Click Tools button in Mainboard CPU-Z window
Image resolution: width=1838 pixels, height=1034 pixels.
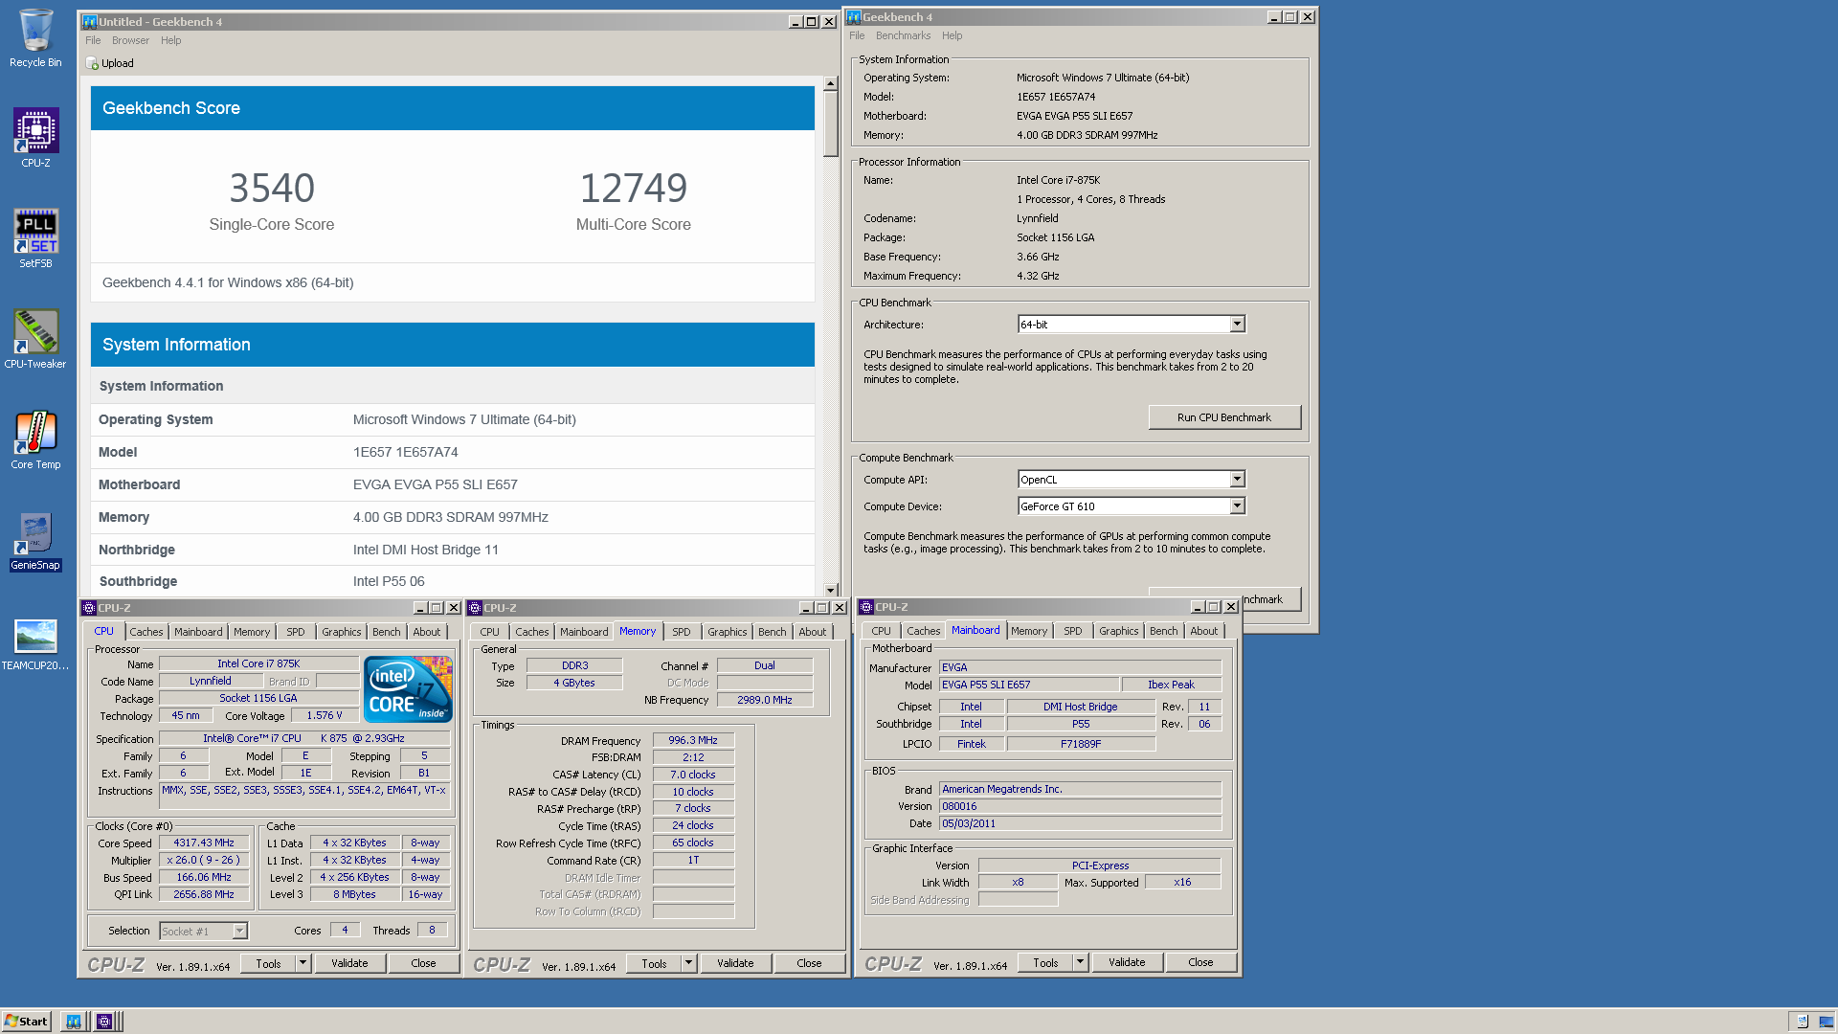point(1045,962)
